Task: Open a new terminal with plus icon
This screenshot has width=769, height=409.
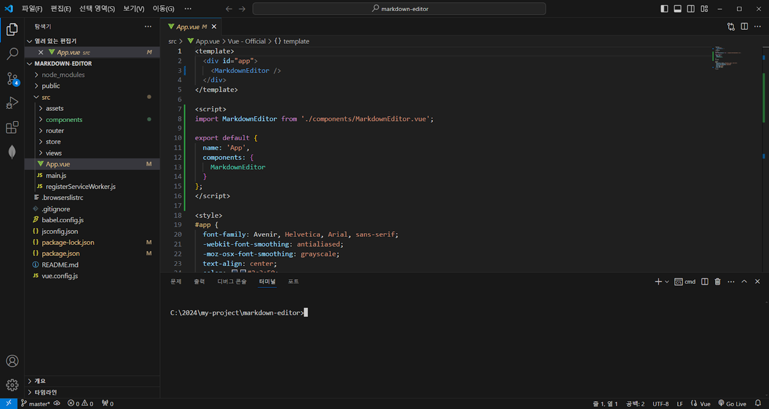Action: pyautogui.click(x=657, y=281)
